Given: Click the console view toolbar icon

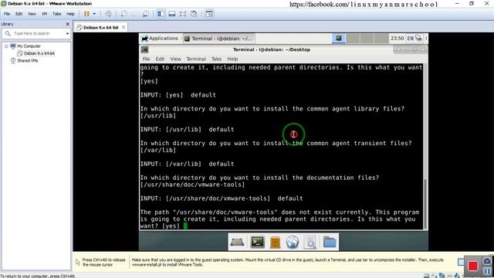Looking at the screenshot, I should tap(209, 14).
